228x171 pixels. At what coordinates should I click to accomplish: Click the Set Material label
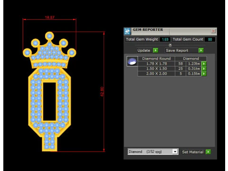193,152
